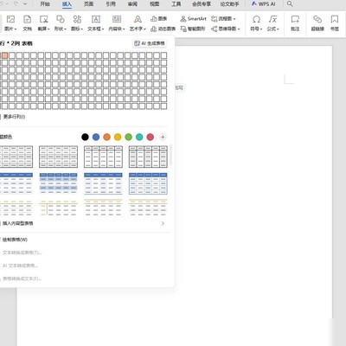346x346 pixels.
Task: Click the 智能图形 smart graphic button
Action: [x=193, y=29]
